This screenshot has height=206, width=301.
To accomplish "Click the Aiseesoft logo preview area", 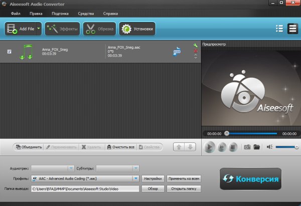I will tap(251, 87).
